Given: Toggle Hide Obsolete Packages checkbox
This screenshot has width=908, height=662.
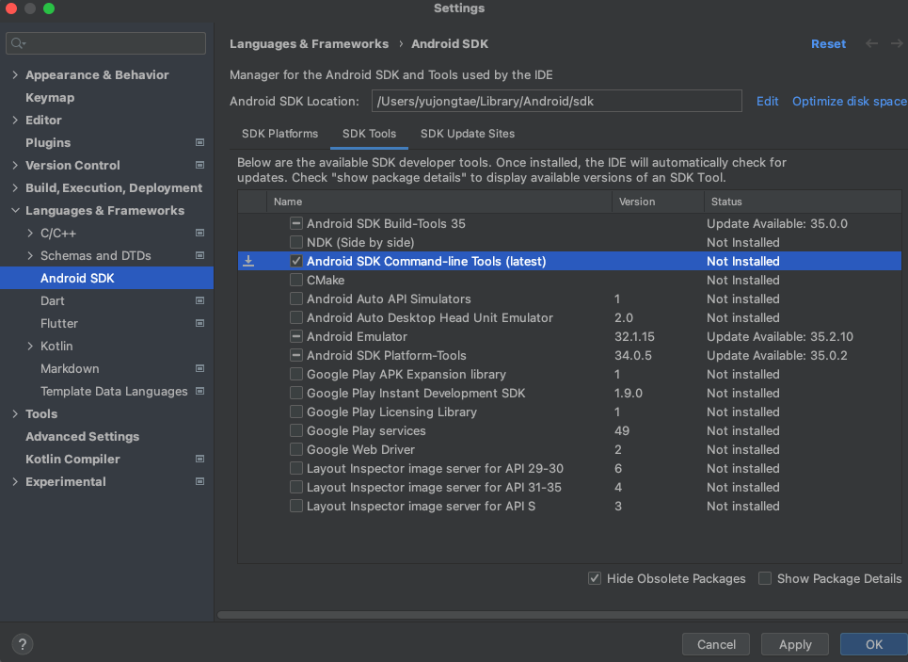Looking at the screenshot, I should (595, 578).
